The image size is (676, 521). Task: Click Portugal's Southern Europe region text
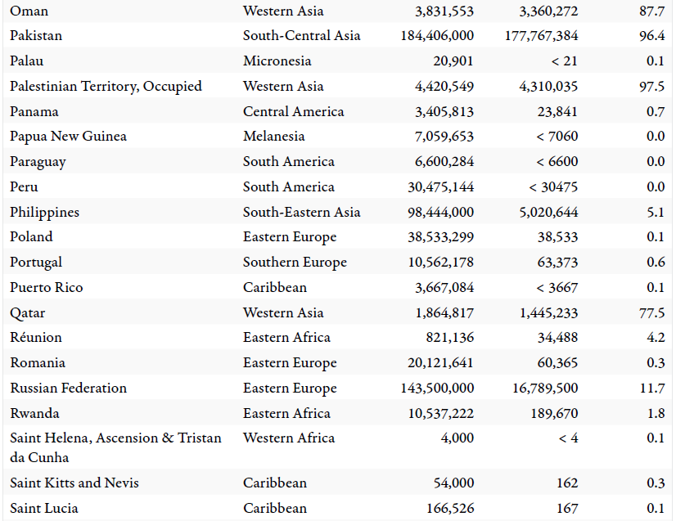pos(295,263)
